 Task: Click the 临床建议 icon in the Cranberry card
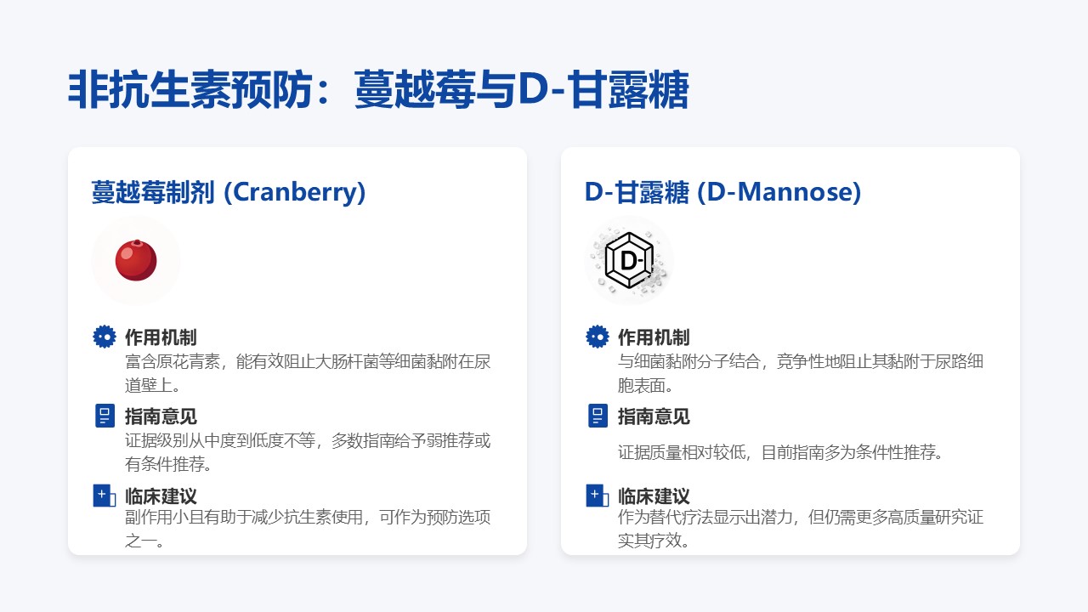[x=104, y=496]
